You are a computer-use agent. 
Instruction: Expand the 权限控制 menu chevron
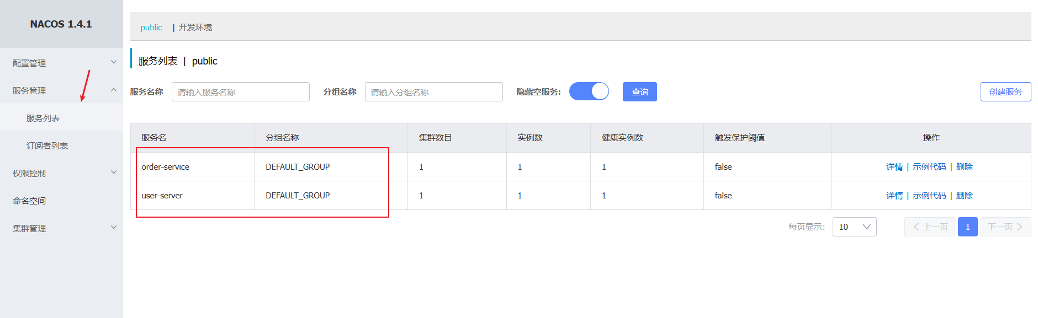click(x=114, y=173)
